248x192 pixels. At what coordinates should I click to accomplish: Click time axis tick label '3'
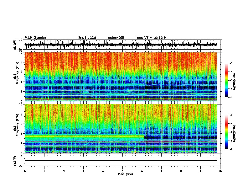click(83, 171)
